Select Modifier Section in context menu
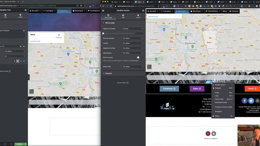The width and height of the screenshot is (260, 146). [x=223, y=85]
